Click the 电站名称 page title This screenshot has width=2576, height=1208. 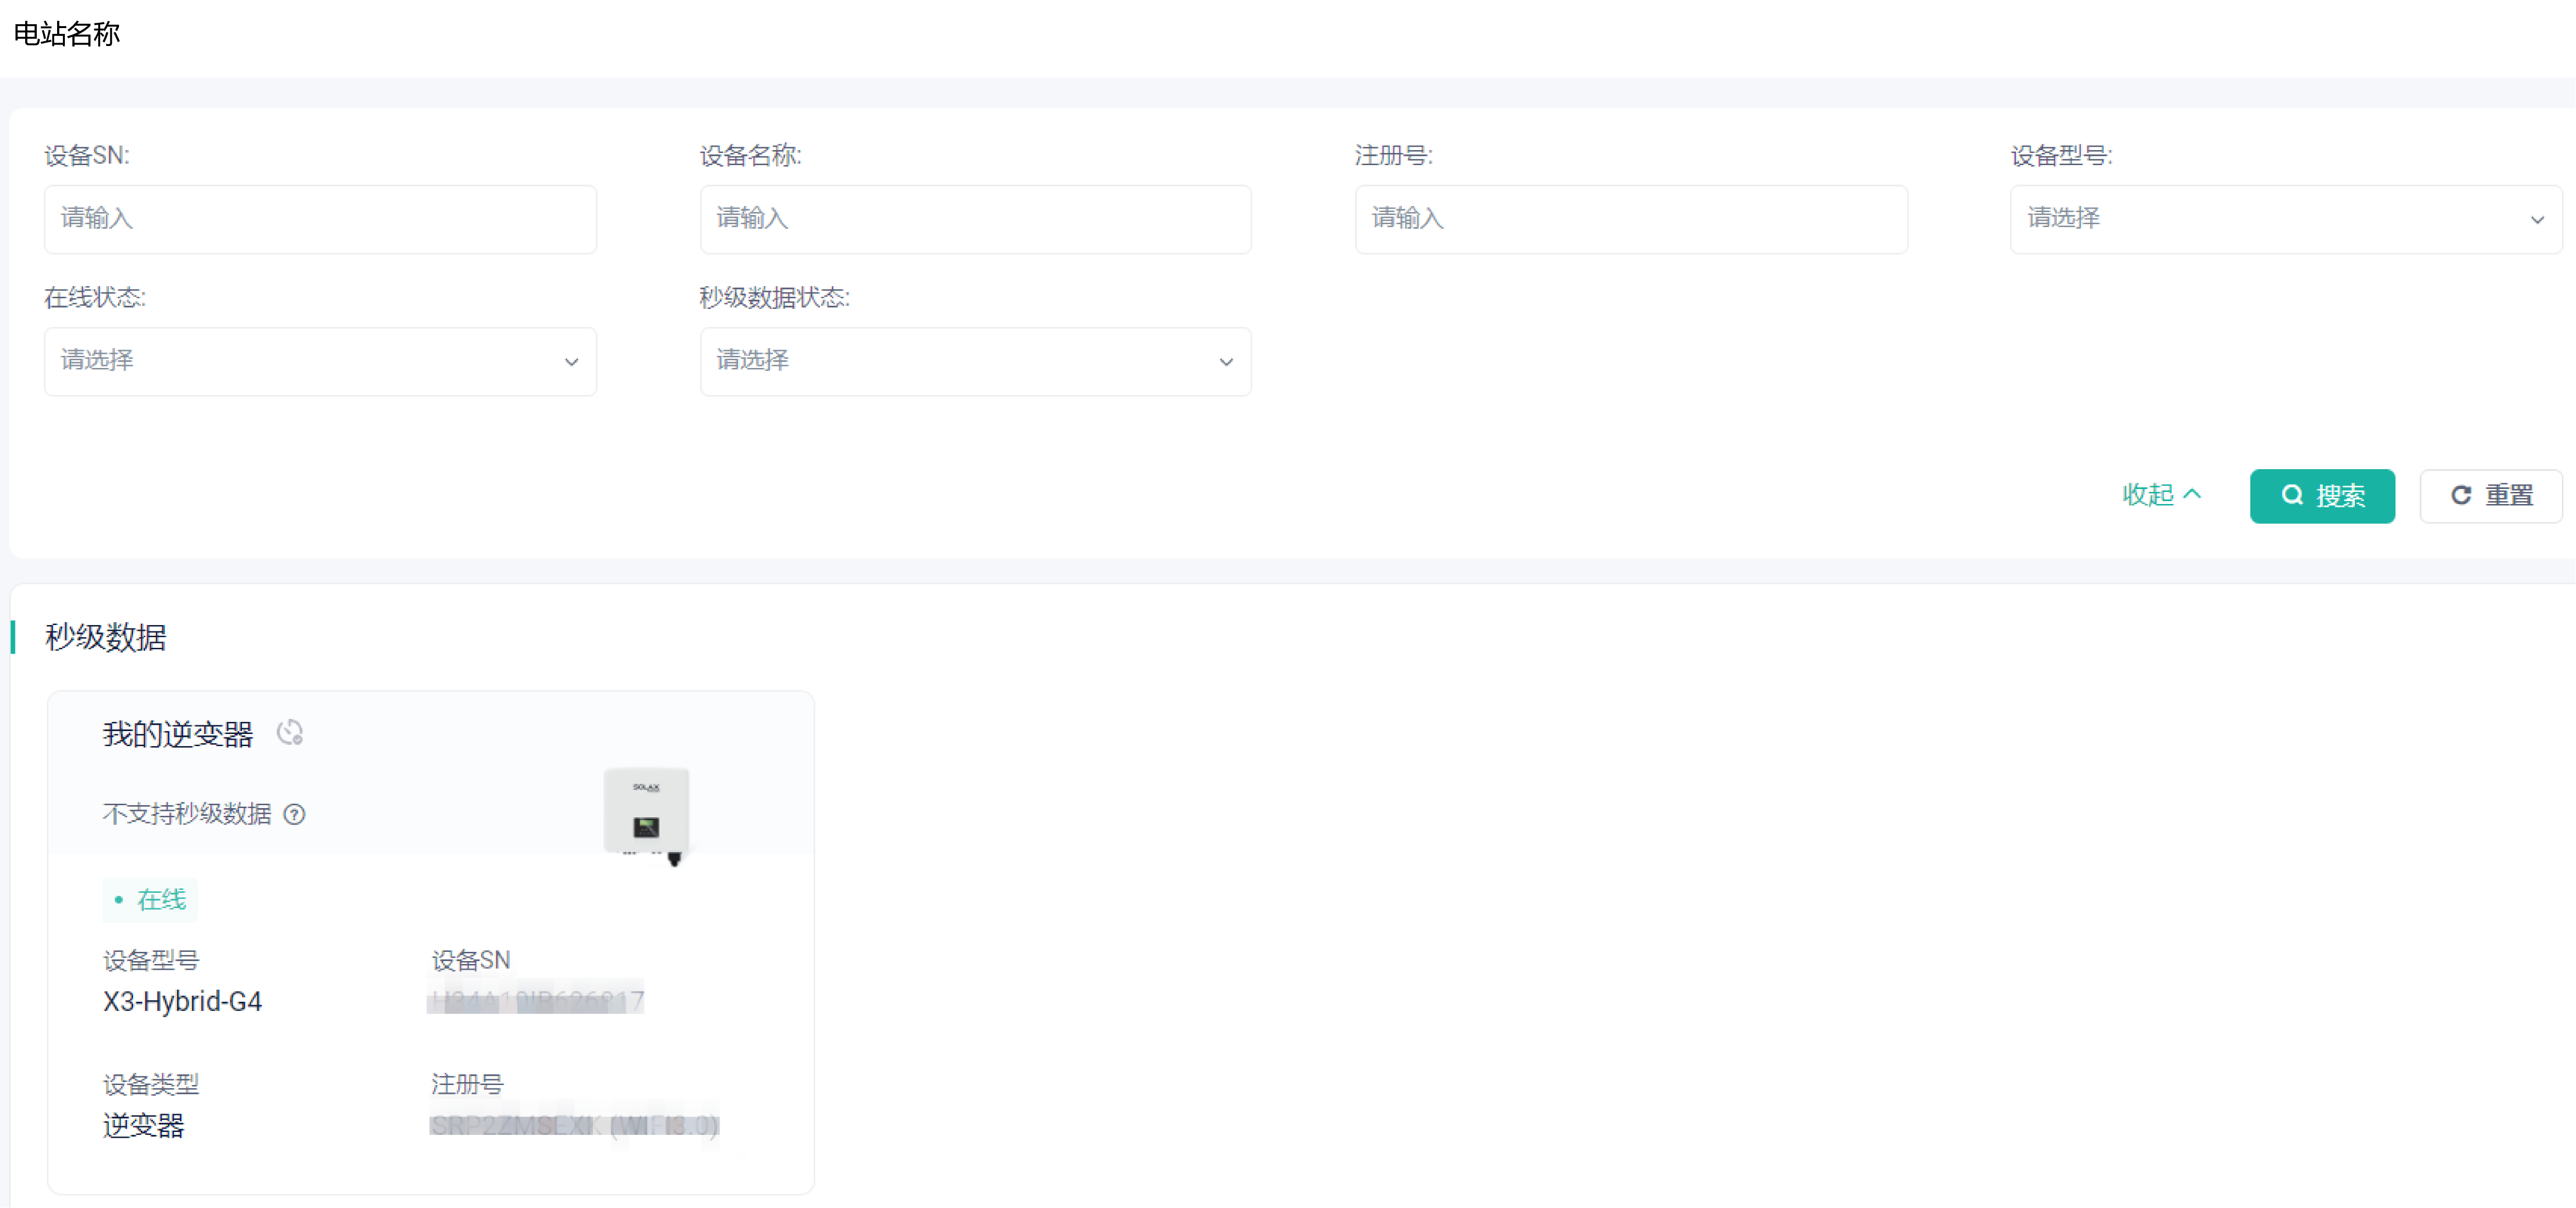click(67, 34)
